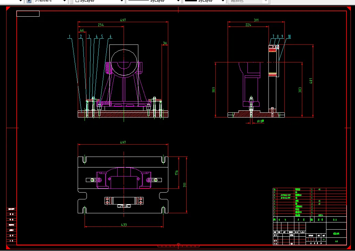Select part balloon number 7

click(274, 36)
